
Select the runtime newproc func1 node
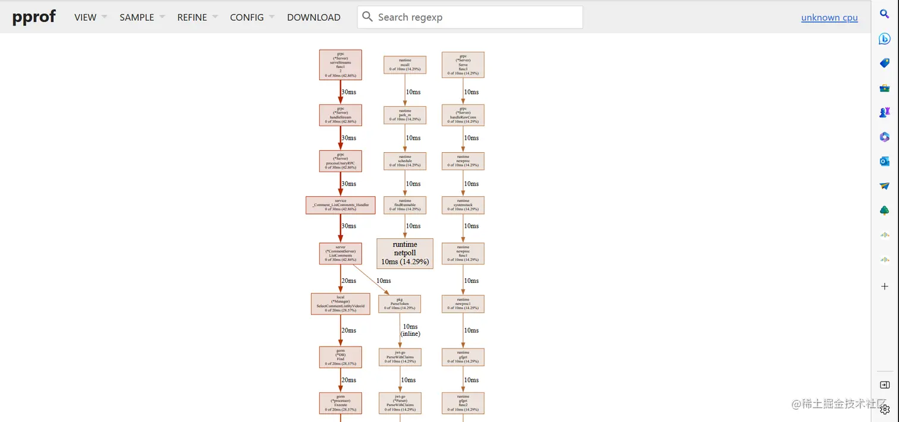click(x=463, y=254)
